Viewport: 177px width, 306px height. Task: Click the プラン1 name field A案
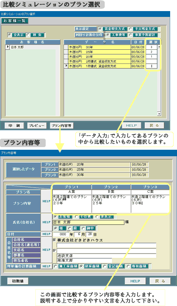pos(72,192)
